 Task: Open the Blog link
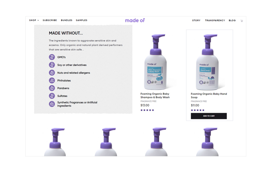point(232,20)
